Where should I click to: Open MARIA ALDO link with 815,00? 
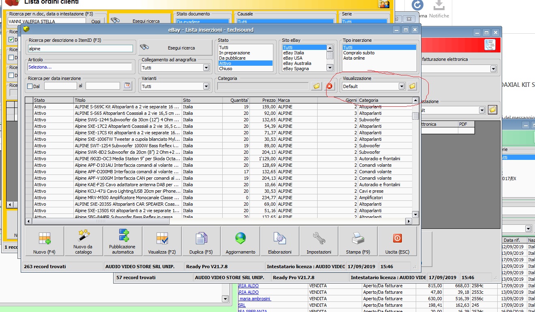248,286
